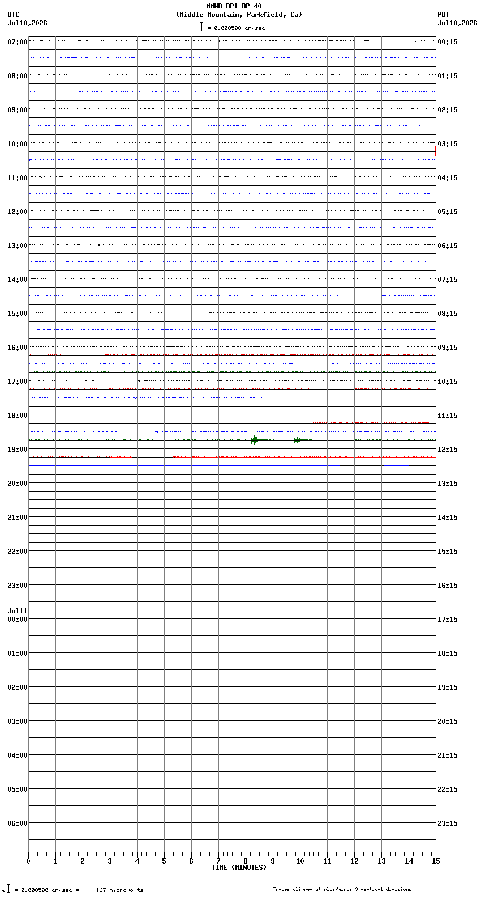Image resolution: width=481 pixels, height=897 pixels.
Task: Click the red clipped spike at 10:15 trace end
Action: coord(435,151)
